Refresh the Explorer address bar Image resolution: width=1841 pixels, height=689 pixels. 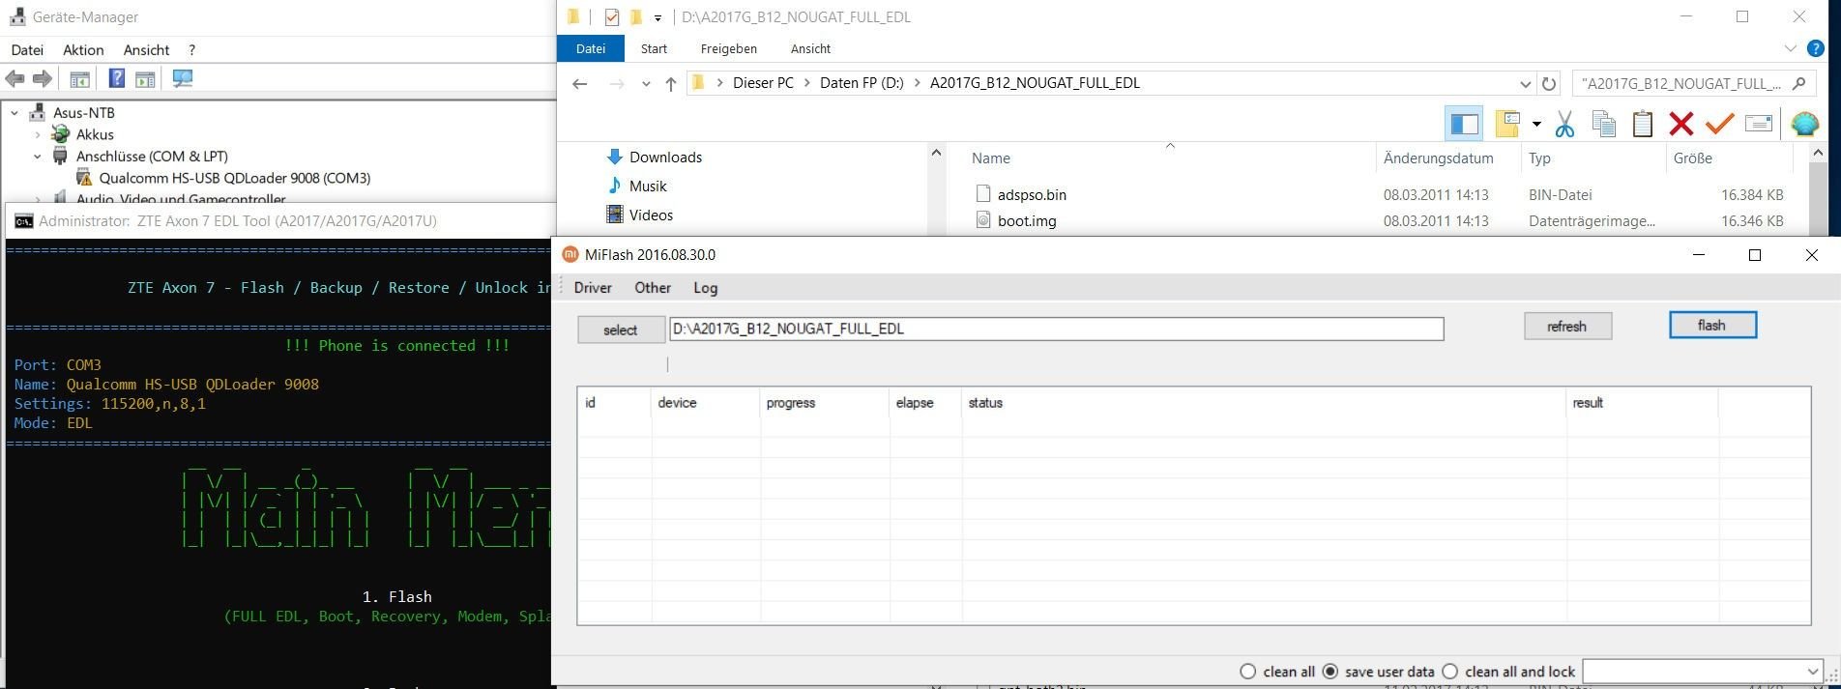(x=1549, y=84)
